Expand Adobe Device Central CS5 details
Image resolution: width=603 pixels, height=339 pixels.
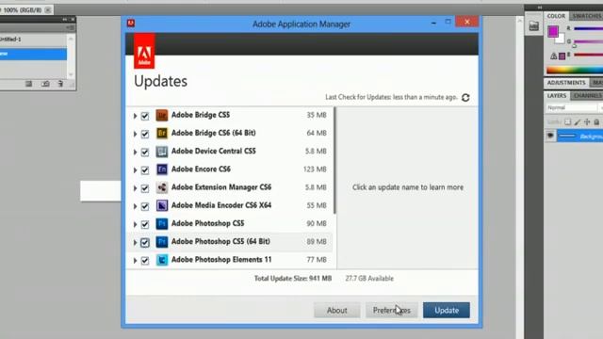click(135, 152)
